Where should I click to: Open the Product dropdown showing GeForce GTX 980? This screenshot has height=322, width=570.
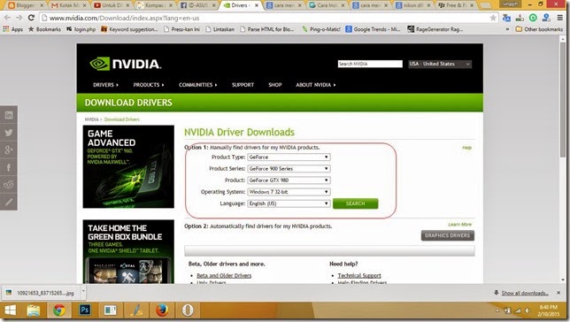[289, 180]
